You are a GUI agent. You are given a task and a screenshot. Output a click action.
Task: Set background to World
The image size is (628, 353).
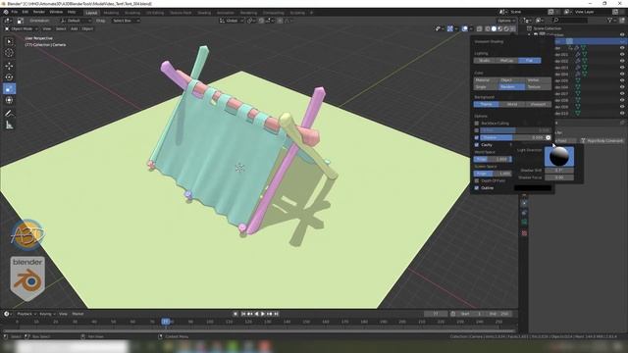coord(512,104)
